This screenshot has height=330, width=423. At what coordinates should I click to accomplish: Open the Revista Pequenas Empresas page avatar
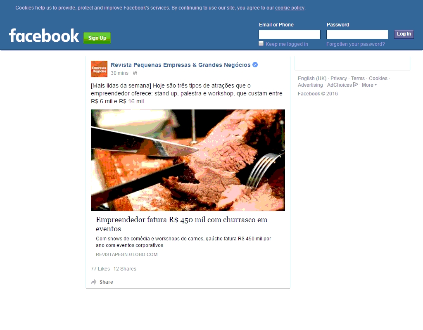[99, 69]
